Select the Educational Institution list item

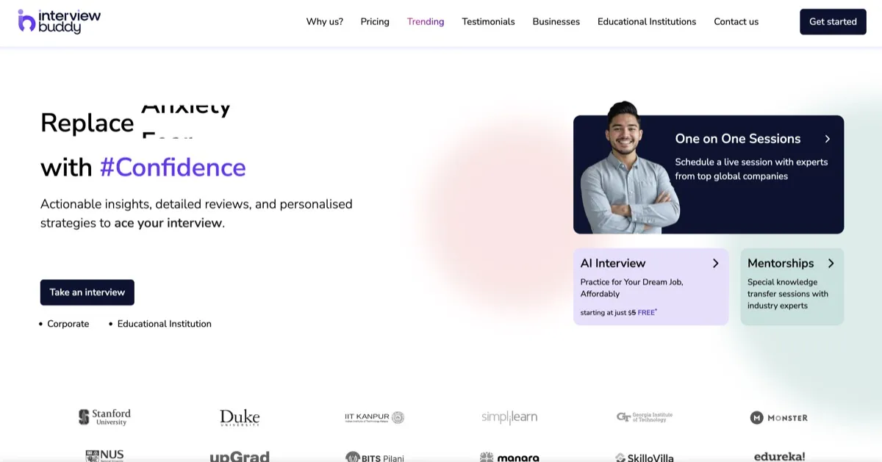point(164,323)
